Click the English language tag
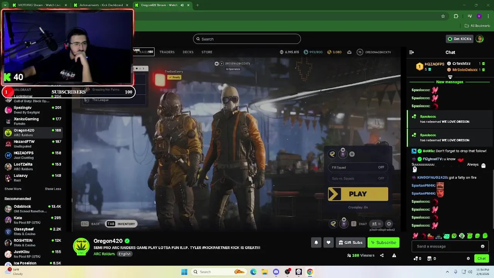494x278 pixels. 125,254
